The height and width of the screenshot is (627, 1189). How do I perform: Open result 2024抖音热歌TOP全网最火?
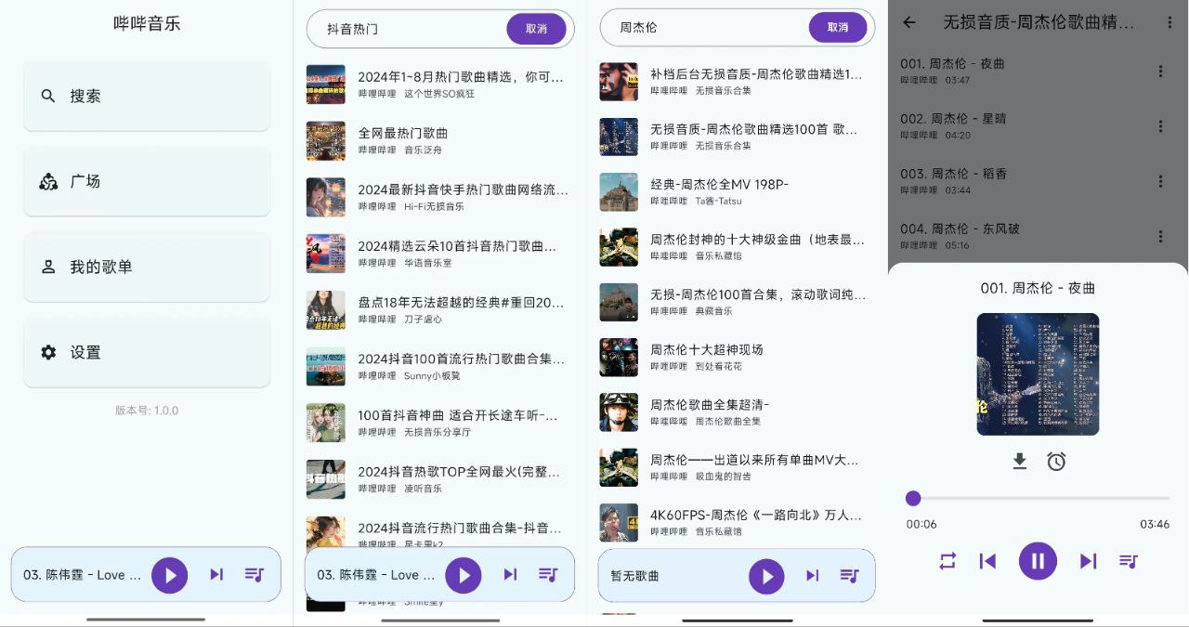tap(440, 479)
